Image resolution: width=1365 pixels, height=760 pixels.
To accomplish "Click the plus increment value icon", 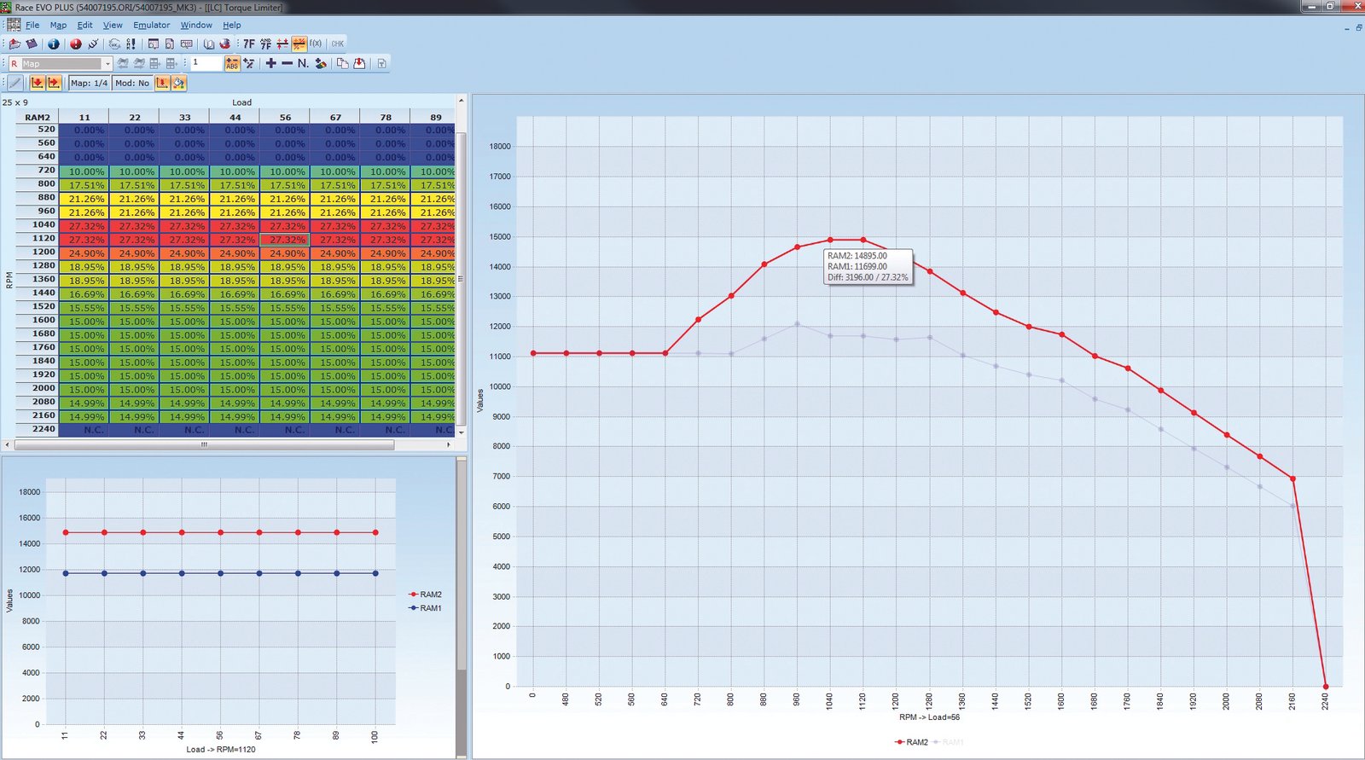I will (x=270, y=63).
